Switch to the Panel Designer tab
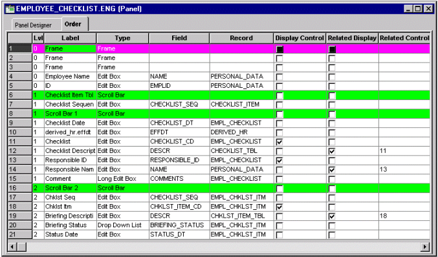 pyautogui.click(x=33, y=25)
